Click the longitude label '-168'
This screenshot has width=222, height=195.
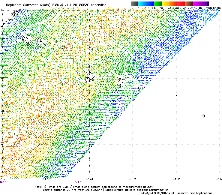click(x=176, y=179)
